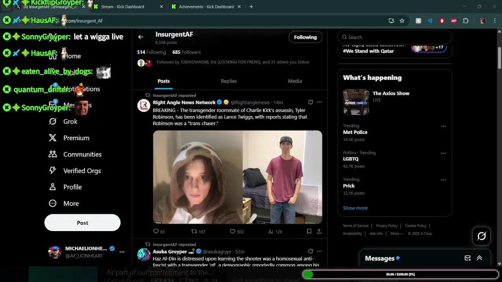
Task: Toggle the Following button for InsurgentAF
Action: [x=306, y=37]
